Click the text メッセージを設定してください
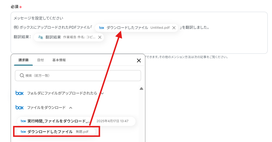Viewport: 272px width, 142px height. (x=38, y=18)
